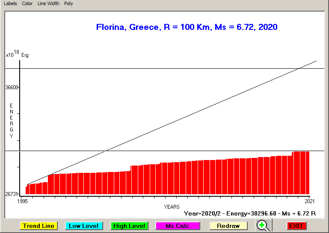This screenshot has height=233, width=329.
Task: Click the Redraw button
Action: [x=228, y=226]
